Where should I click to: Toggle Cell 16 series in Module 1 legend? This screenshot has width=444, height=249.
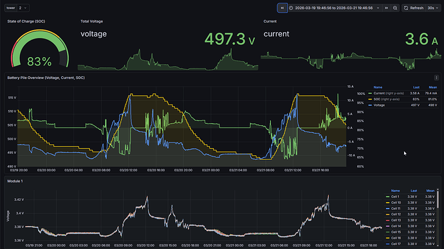coord(396,237)
